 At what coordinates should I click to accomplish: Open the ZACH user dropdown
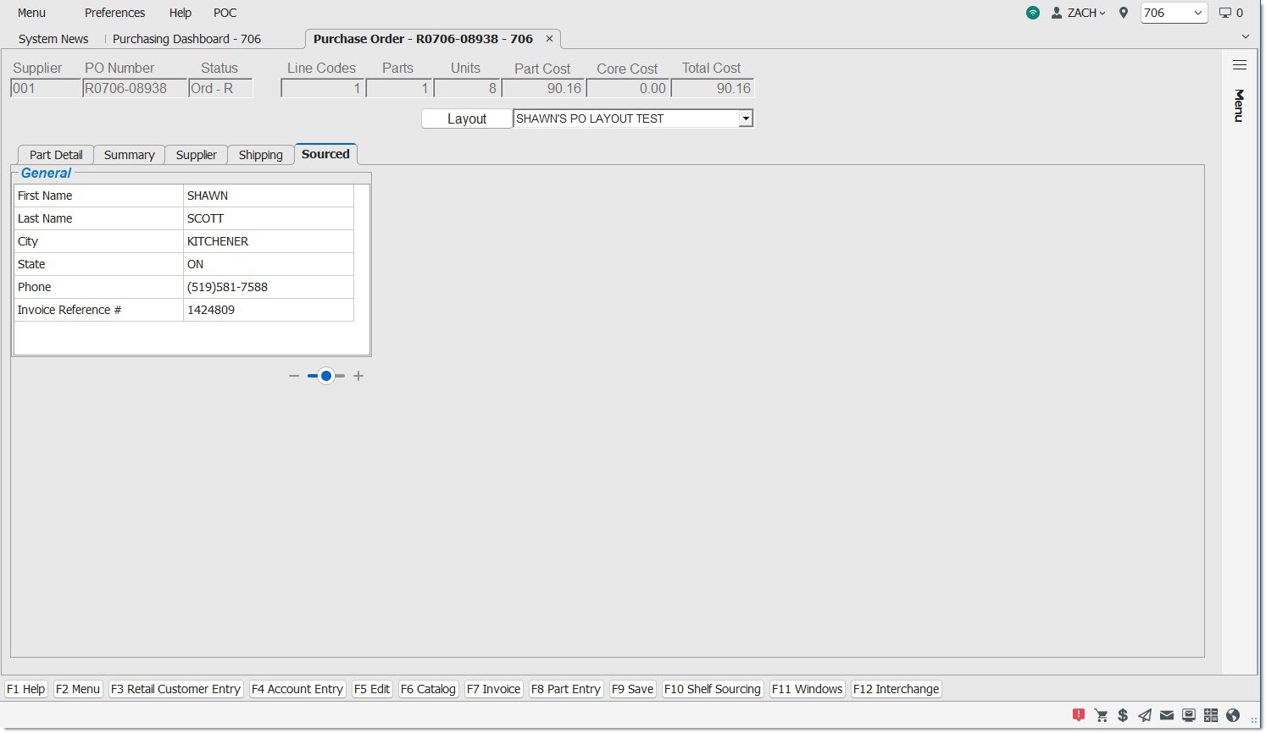pos(1079,13)
